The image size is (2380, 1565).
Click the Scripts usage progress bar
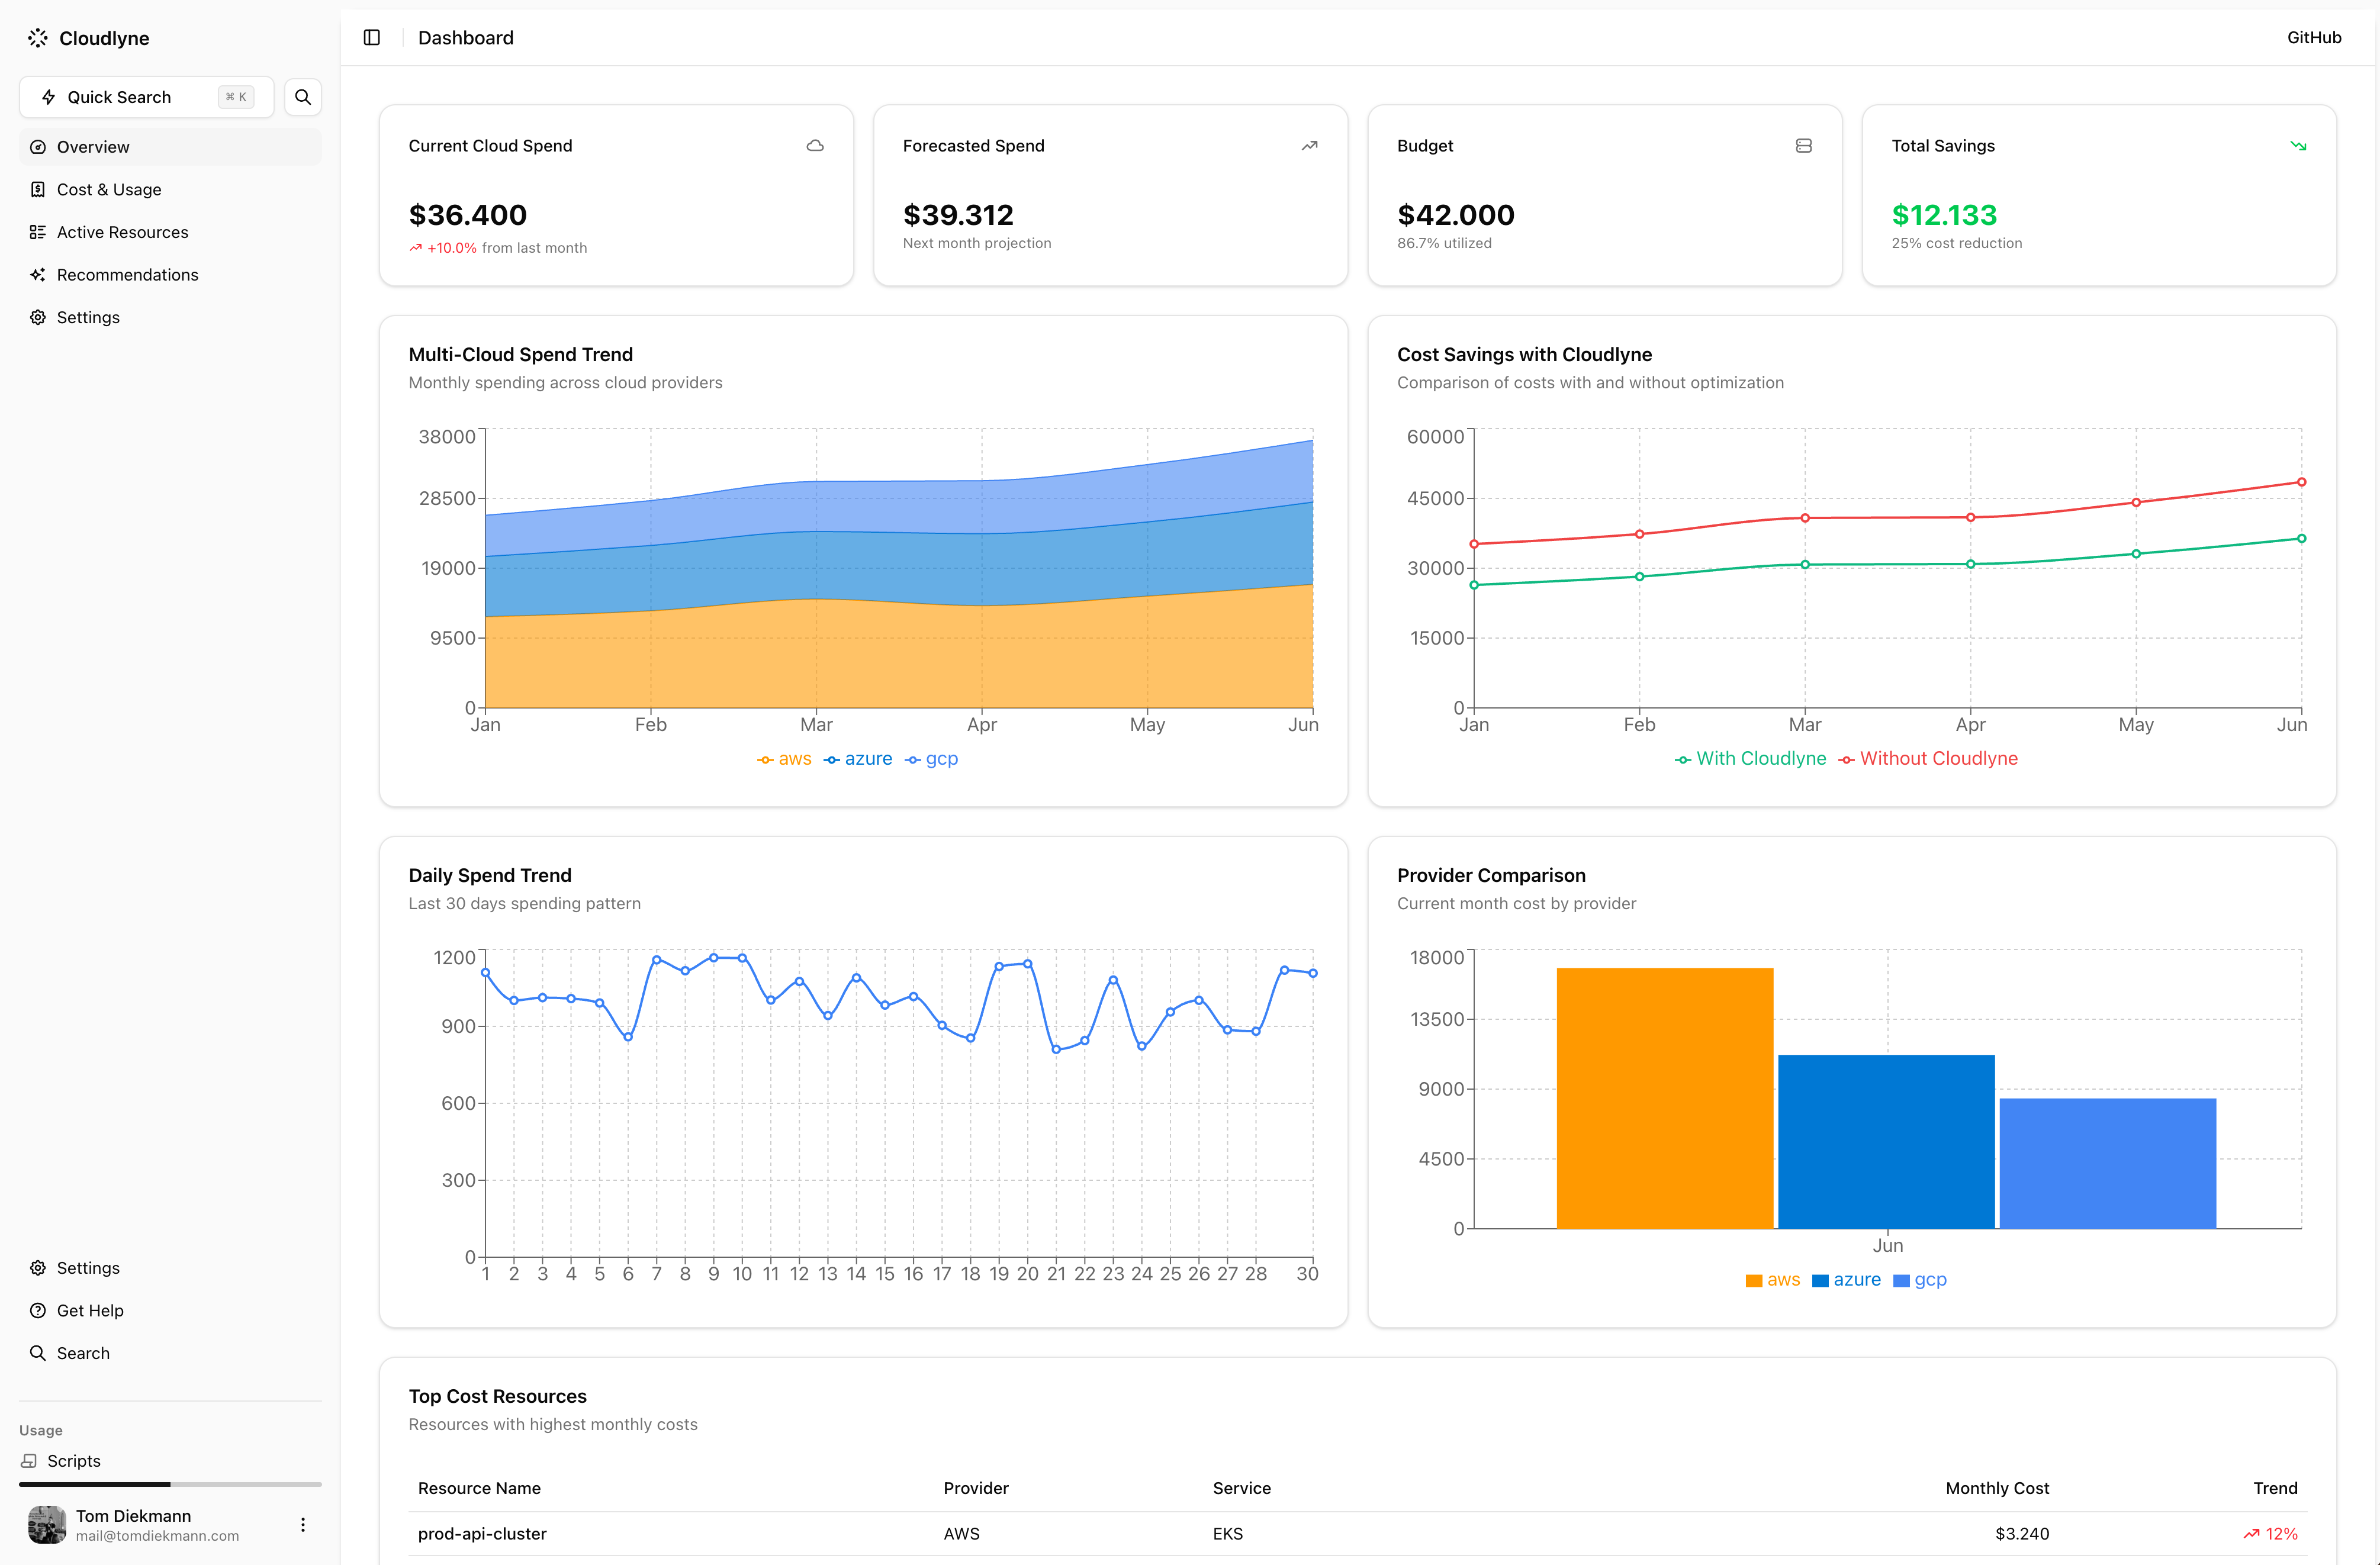click(x=170, y=1484)
